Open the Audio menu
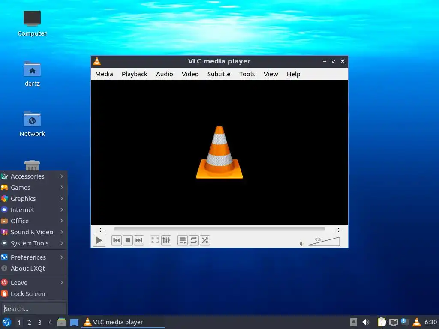Screen dimensions: 439x329 click(164, 74)
